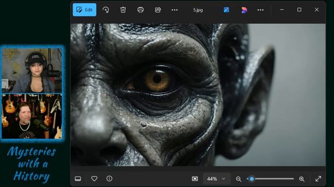The image size is (334, 187).
Task: Delete the photo with the trash icon
Action: tap(123, 10)
